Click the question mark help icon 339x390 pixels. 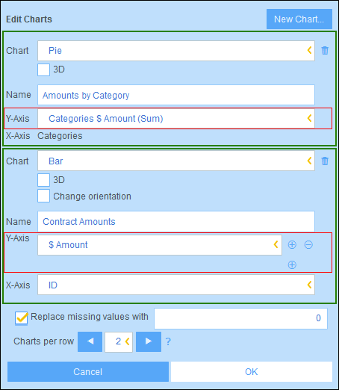(x=168, y=341)
